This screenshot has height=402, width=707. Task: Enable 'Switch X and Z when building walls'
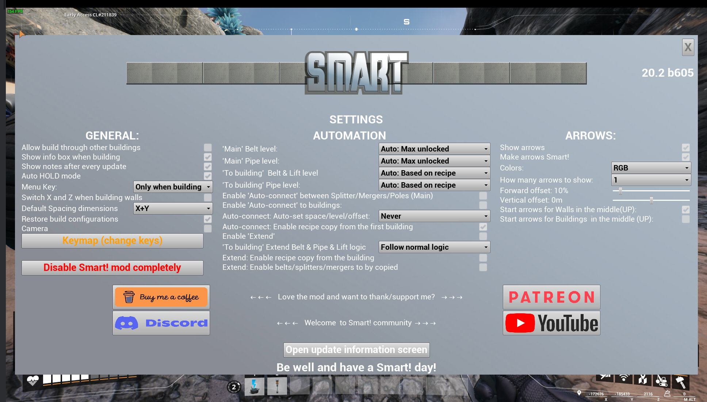208,197
